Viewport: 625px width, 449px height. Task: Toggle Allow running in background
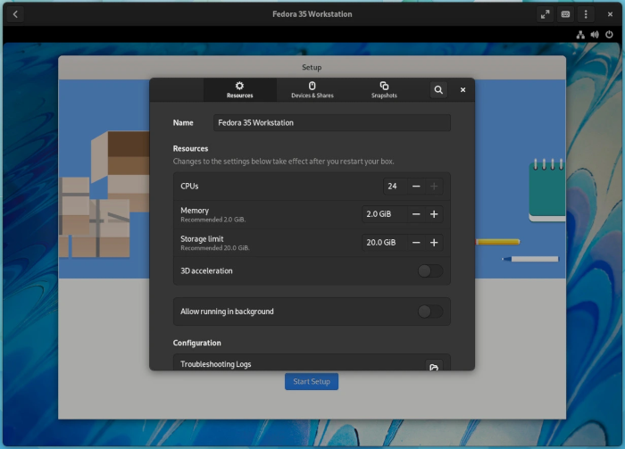(x=429, y=312)
